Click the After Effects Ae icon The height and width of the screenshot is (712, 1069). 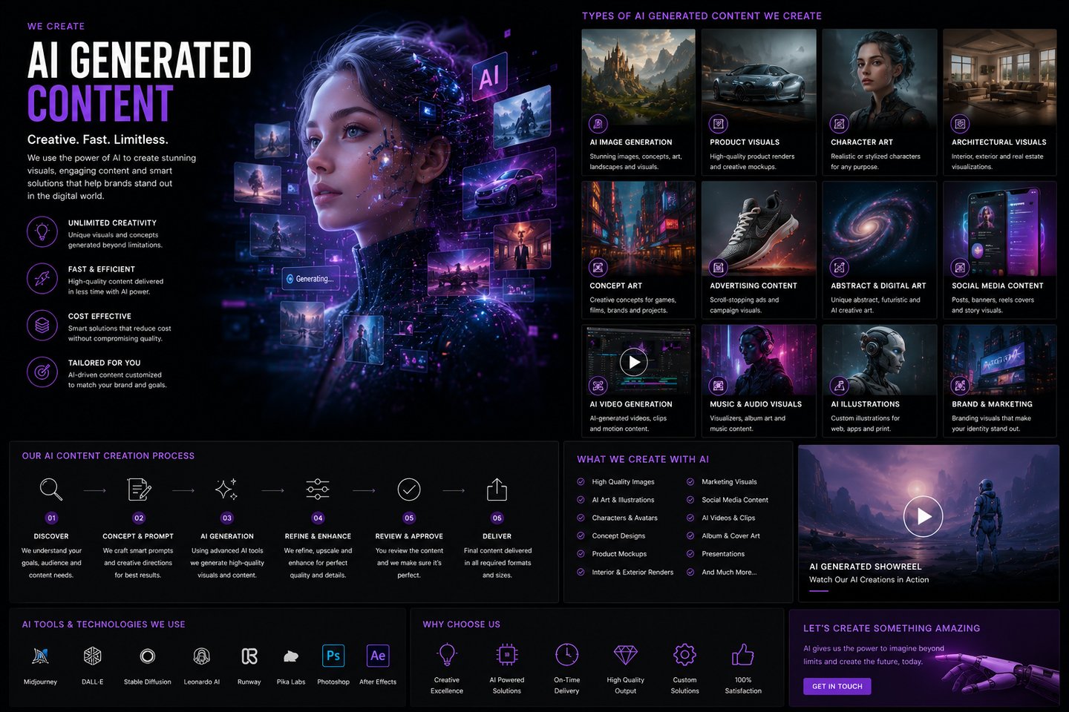coord(378,656)
